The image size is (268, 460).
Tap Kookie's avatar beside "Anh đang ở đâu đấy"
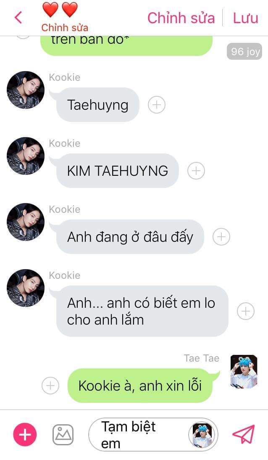[x=26, y=222]
